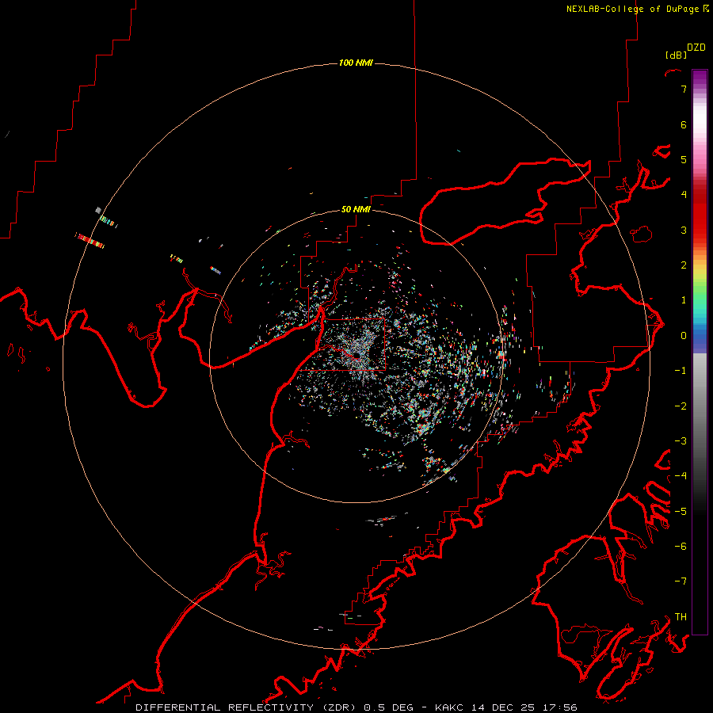
Task: Click the ZDR color scale bar
Action: coord(700,352)
